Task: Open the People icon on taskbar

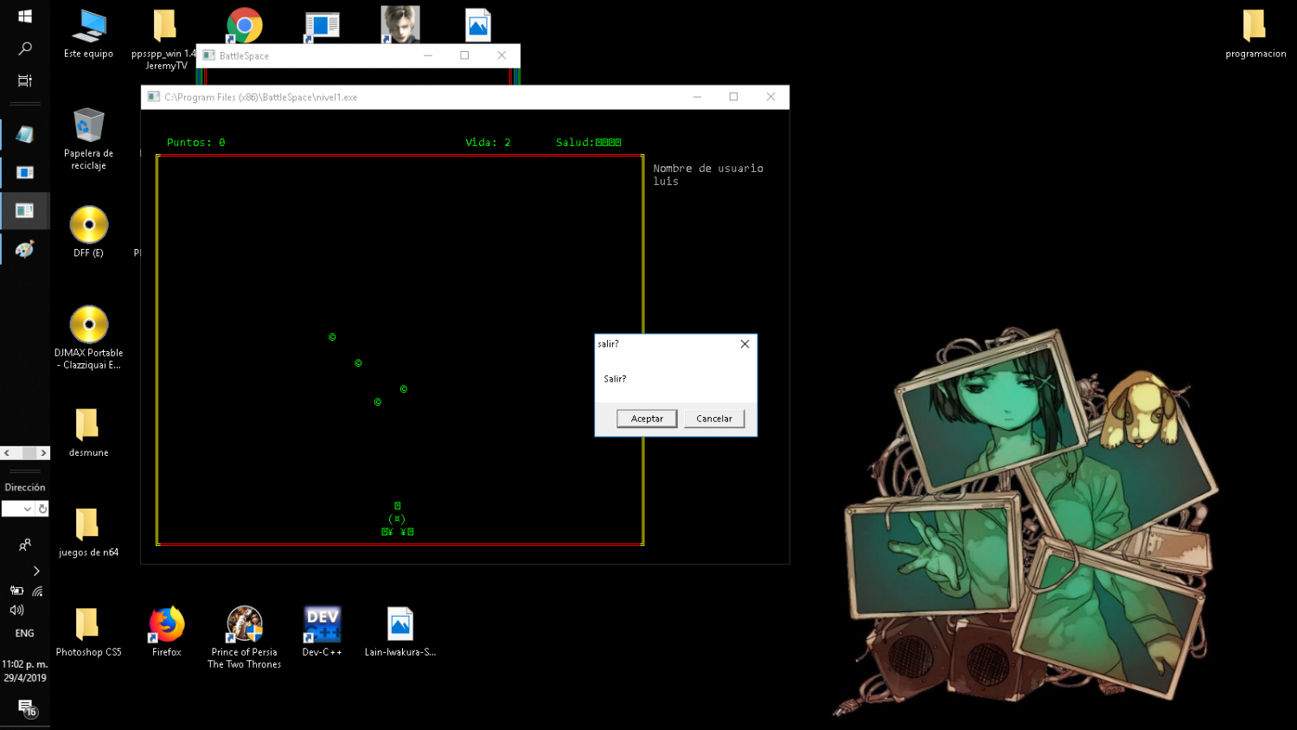Action: pos(25,545)
